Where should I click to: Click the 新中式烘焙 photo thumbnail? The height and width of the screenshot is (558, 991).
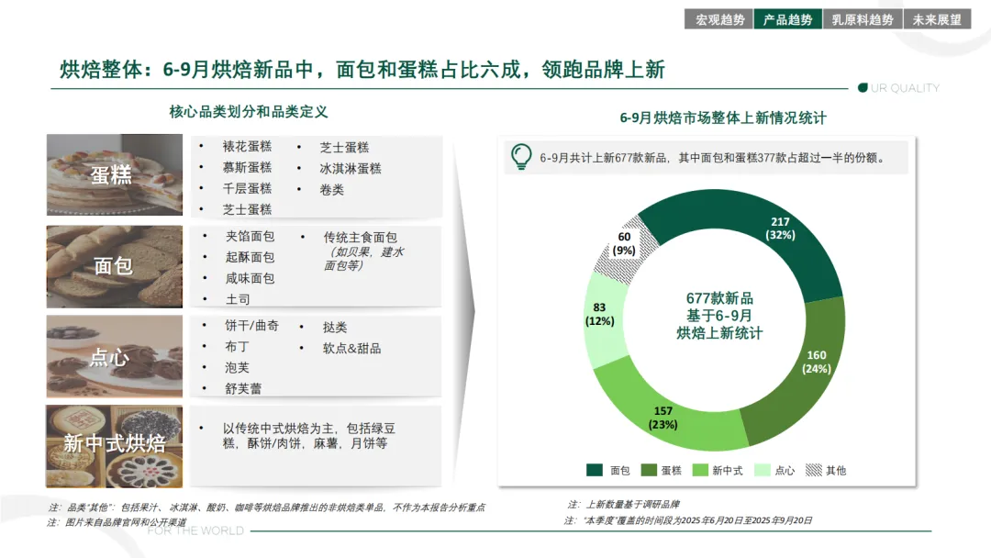click(114, 446)
